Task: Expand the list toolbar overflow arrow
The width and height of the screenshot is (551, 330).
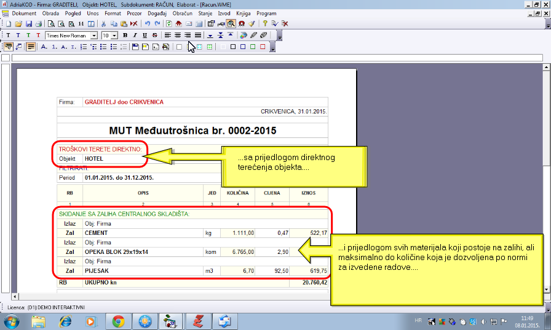Action: 272,47
